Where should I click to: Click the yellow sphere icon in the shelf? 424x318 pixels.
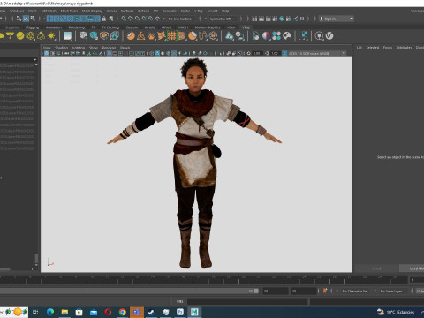(20, 36)
